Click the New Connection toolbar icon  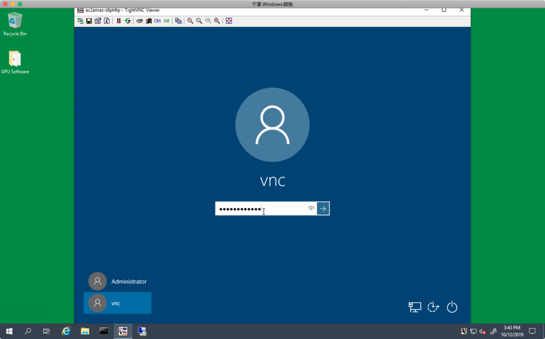(80, 21)
